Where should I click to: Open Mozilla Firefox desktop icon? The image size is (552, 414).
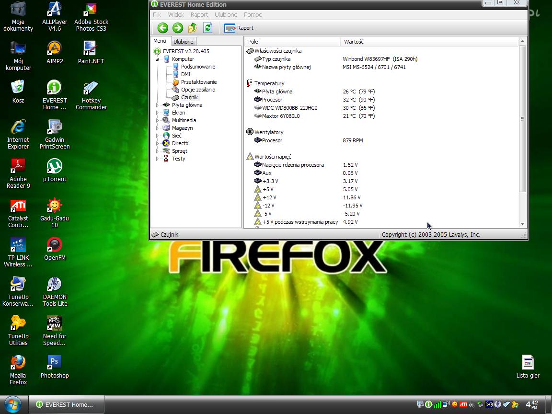click(x=18, y=370)
